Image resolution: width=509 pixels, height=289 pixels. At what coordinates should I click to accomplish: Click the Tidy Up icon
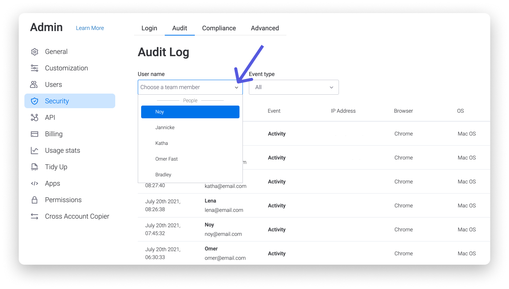35,167
